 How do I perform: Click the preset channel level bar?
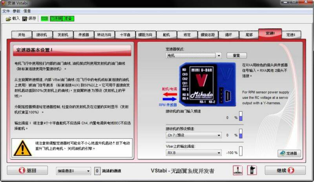[x=241, y=133]
